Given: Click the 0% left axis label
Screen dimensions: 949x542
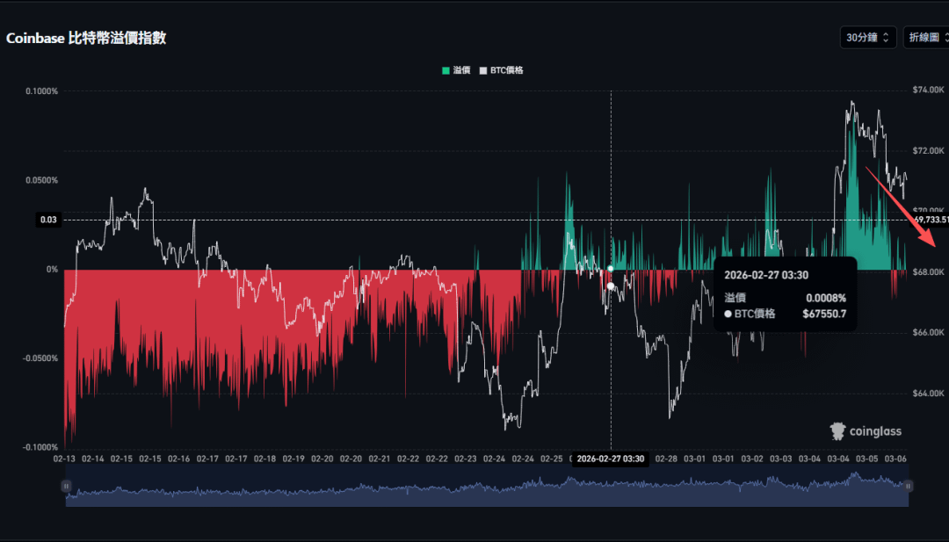Looking at the screenshot, I should click(53, 269).
